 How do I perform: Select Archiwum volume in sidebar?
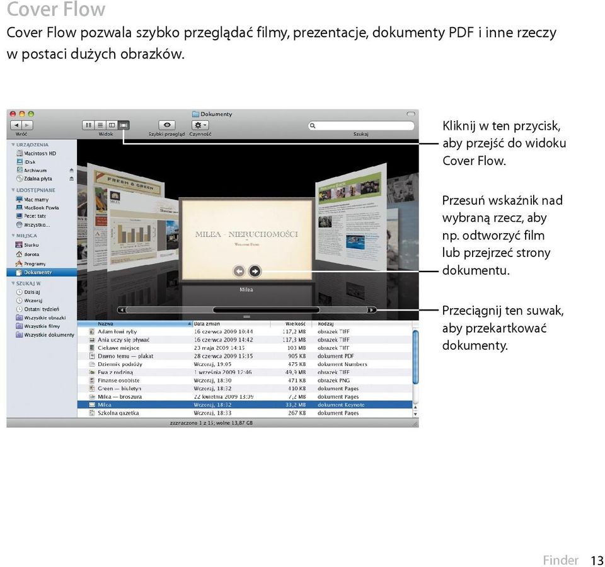32,170
